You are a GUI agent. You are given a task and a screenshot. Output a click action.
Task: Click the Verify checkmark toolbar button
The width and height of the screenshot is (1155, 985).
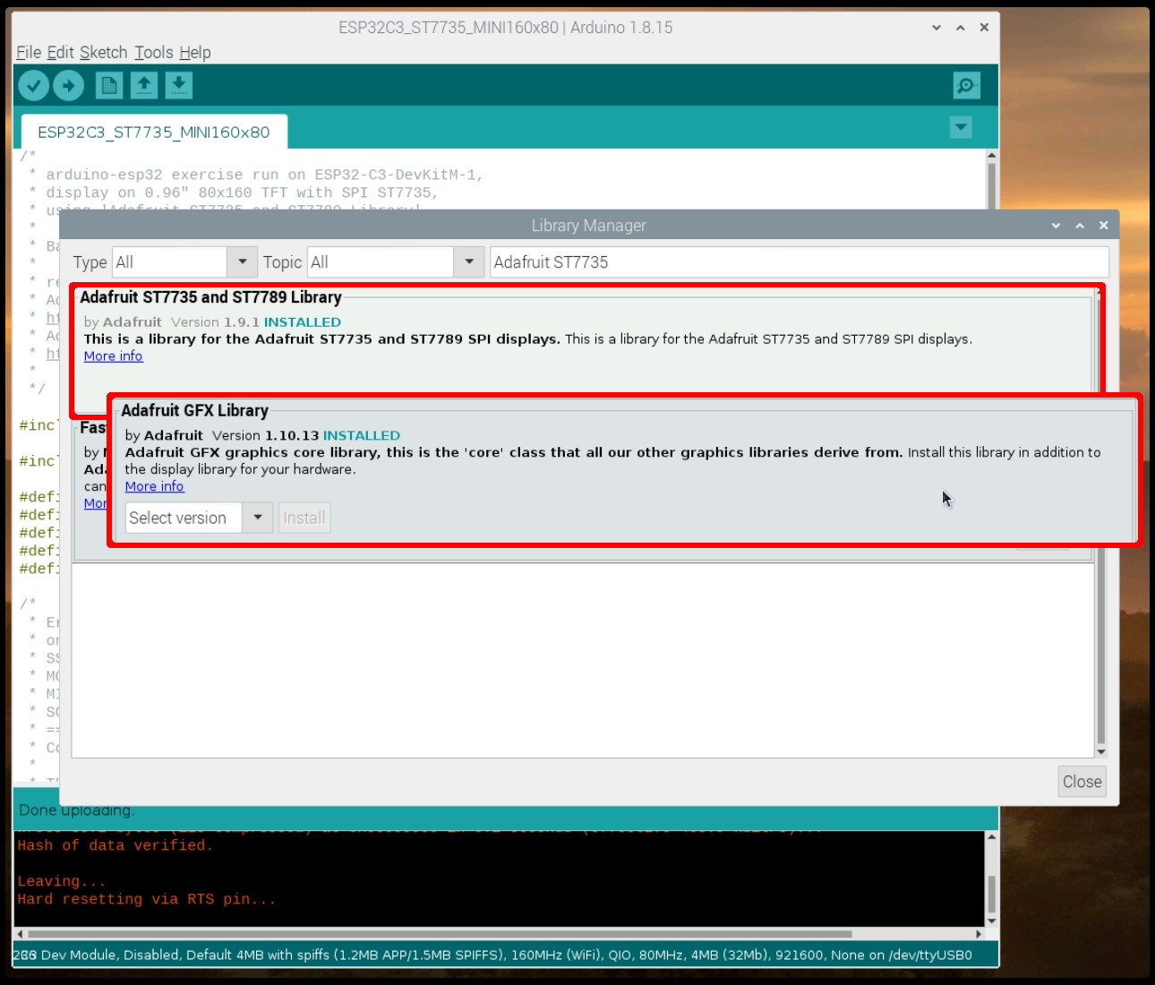click(33, 85)
